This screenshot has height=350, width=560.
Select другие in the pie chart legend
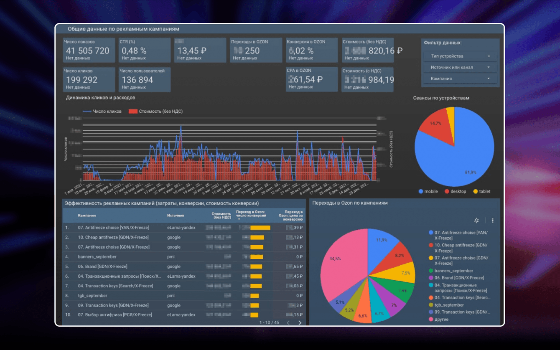pos(441,320)
